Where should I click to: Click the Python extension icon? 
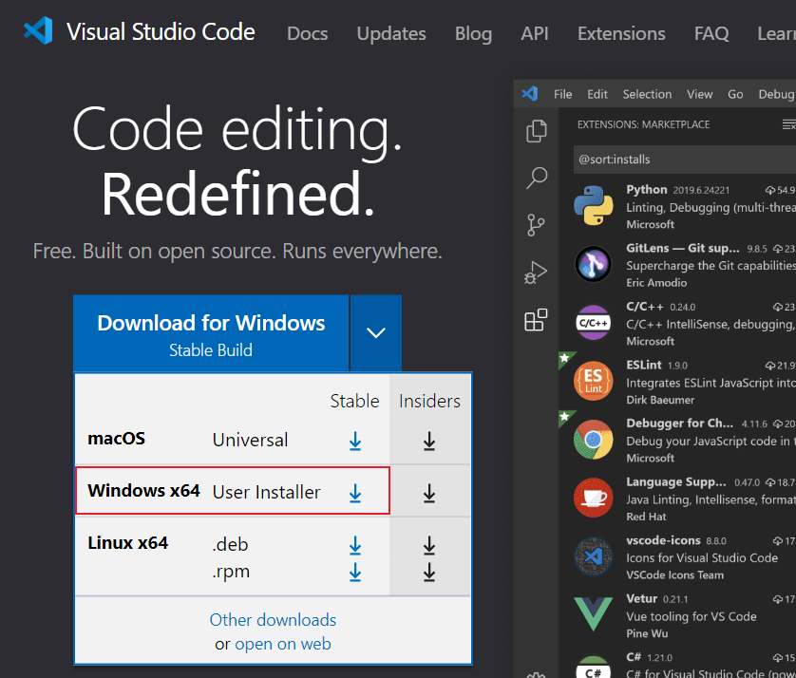[x=593, y=205]
